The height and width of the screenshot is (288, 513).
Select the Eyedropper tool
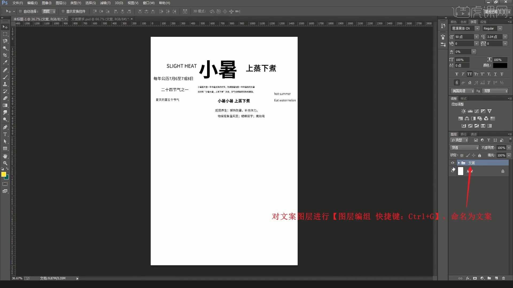(5, 62)
